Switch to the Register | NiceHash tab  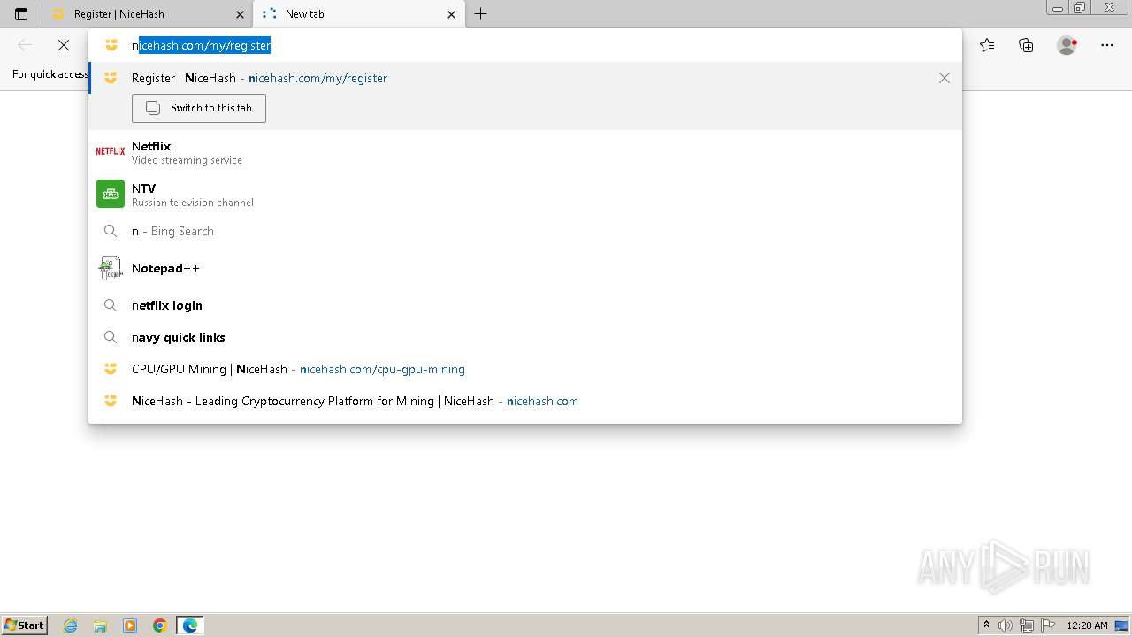click(x=148, y=14)
